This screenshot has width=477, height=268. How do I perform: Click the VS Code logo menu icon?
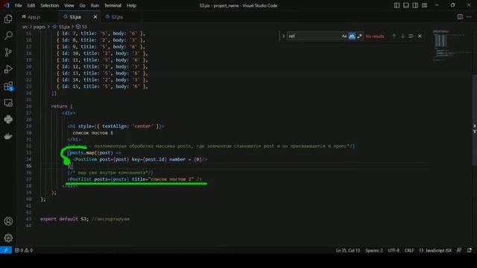click(6, 5)
